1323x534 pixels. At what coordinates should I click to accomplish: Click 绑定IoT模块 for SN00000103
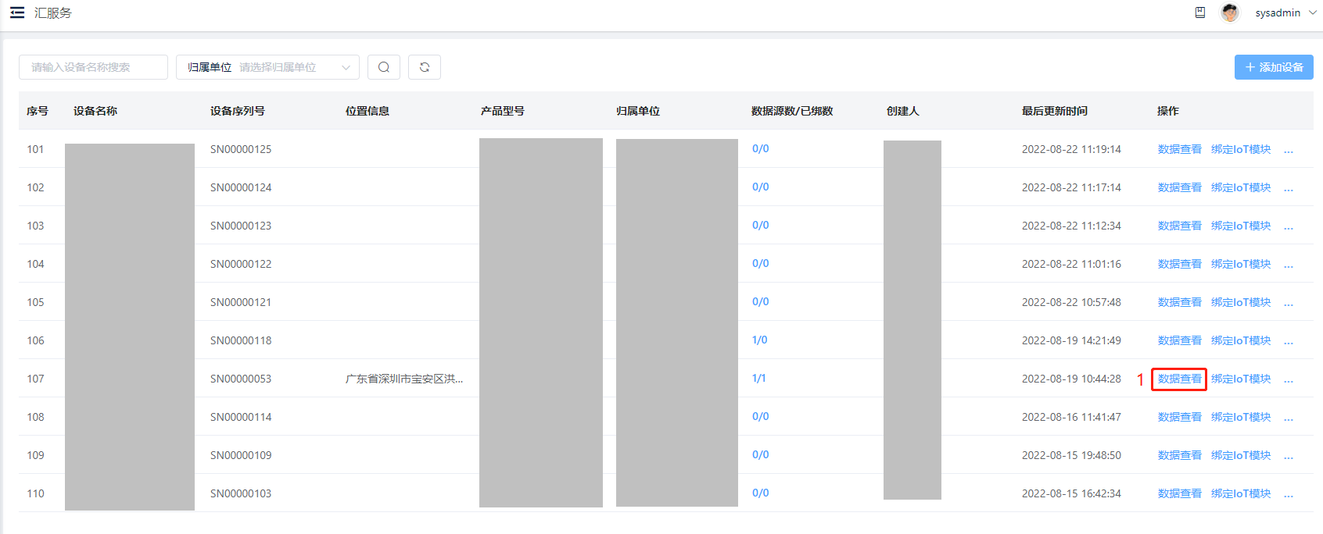click(1241, 493)
